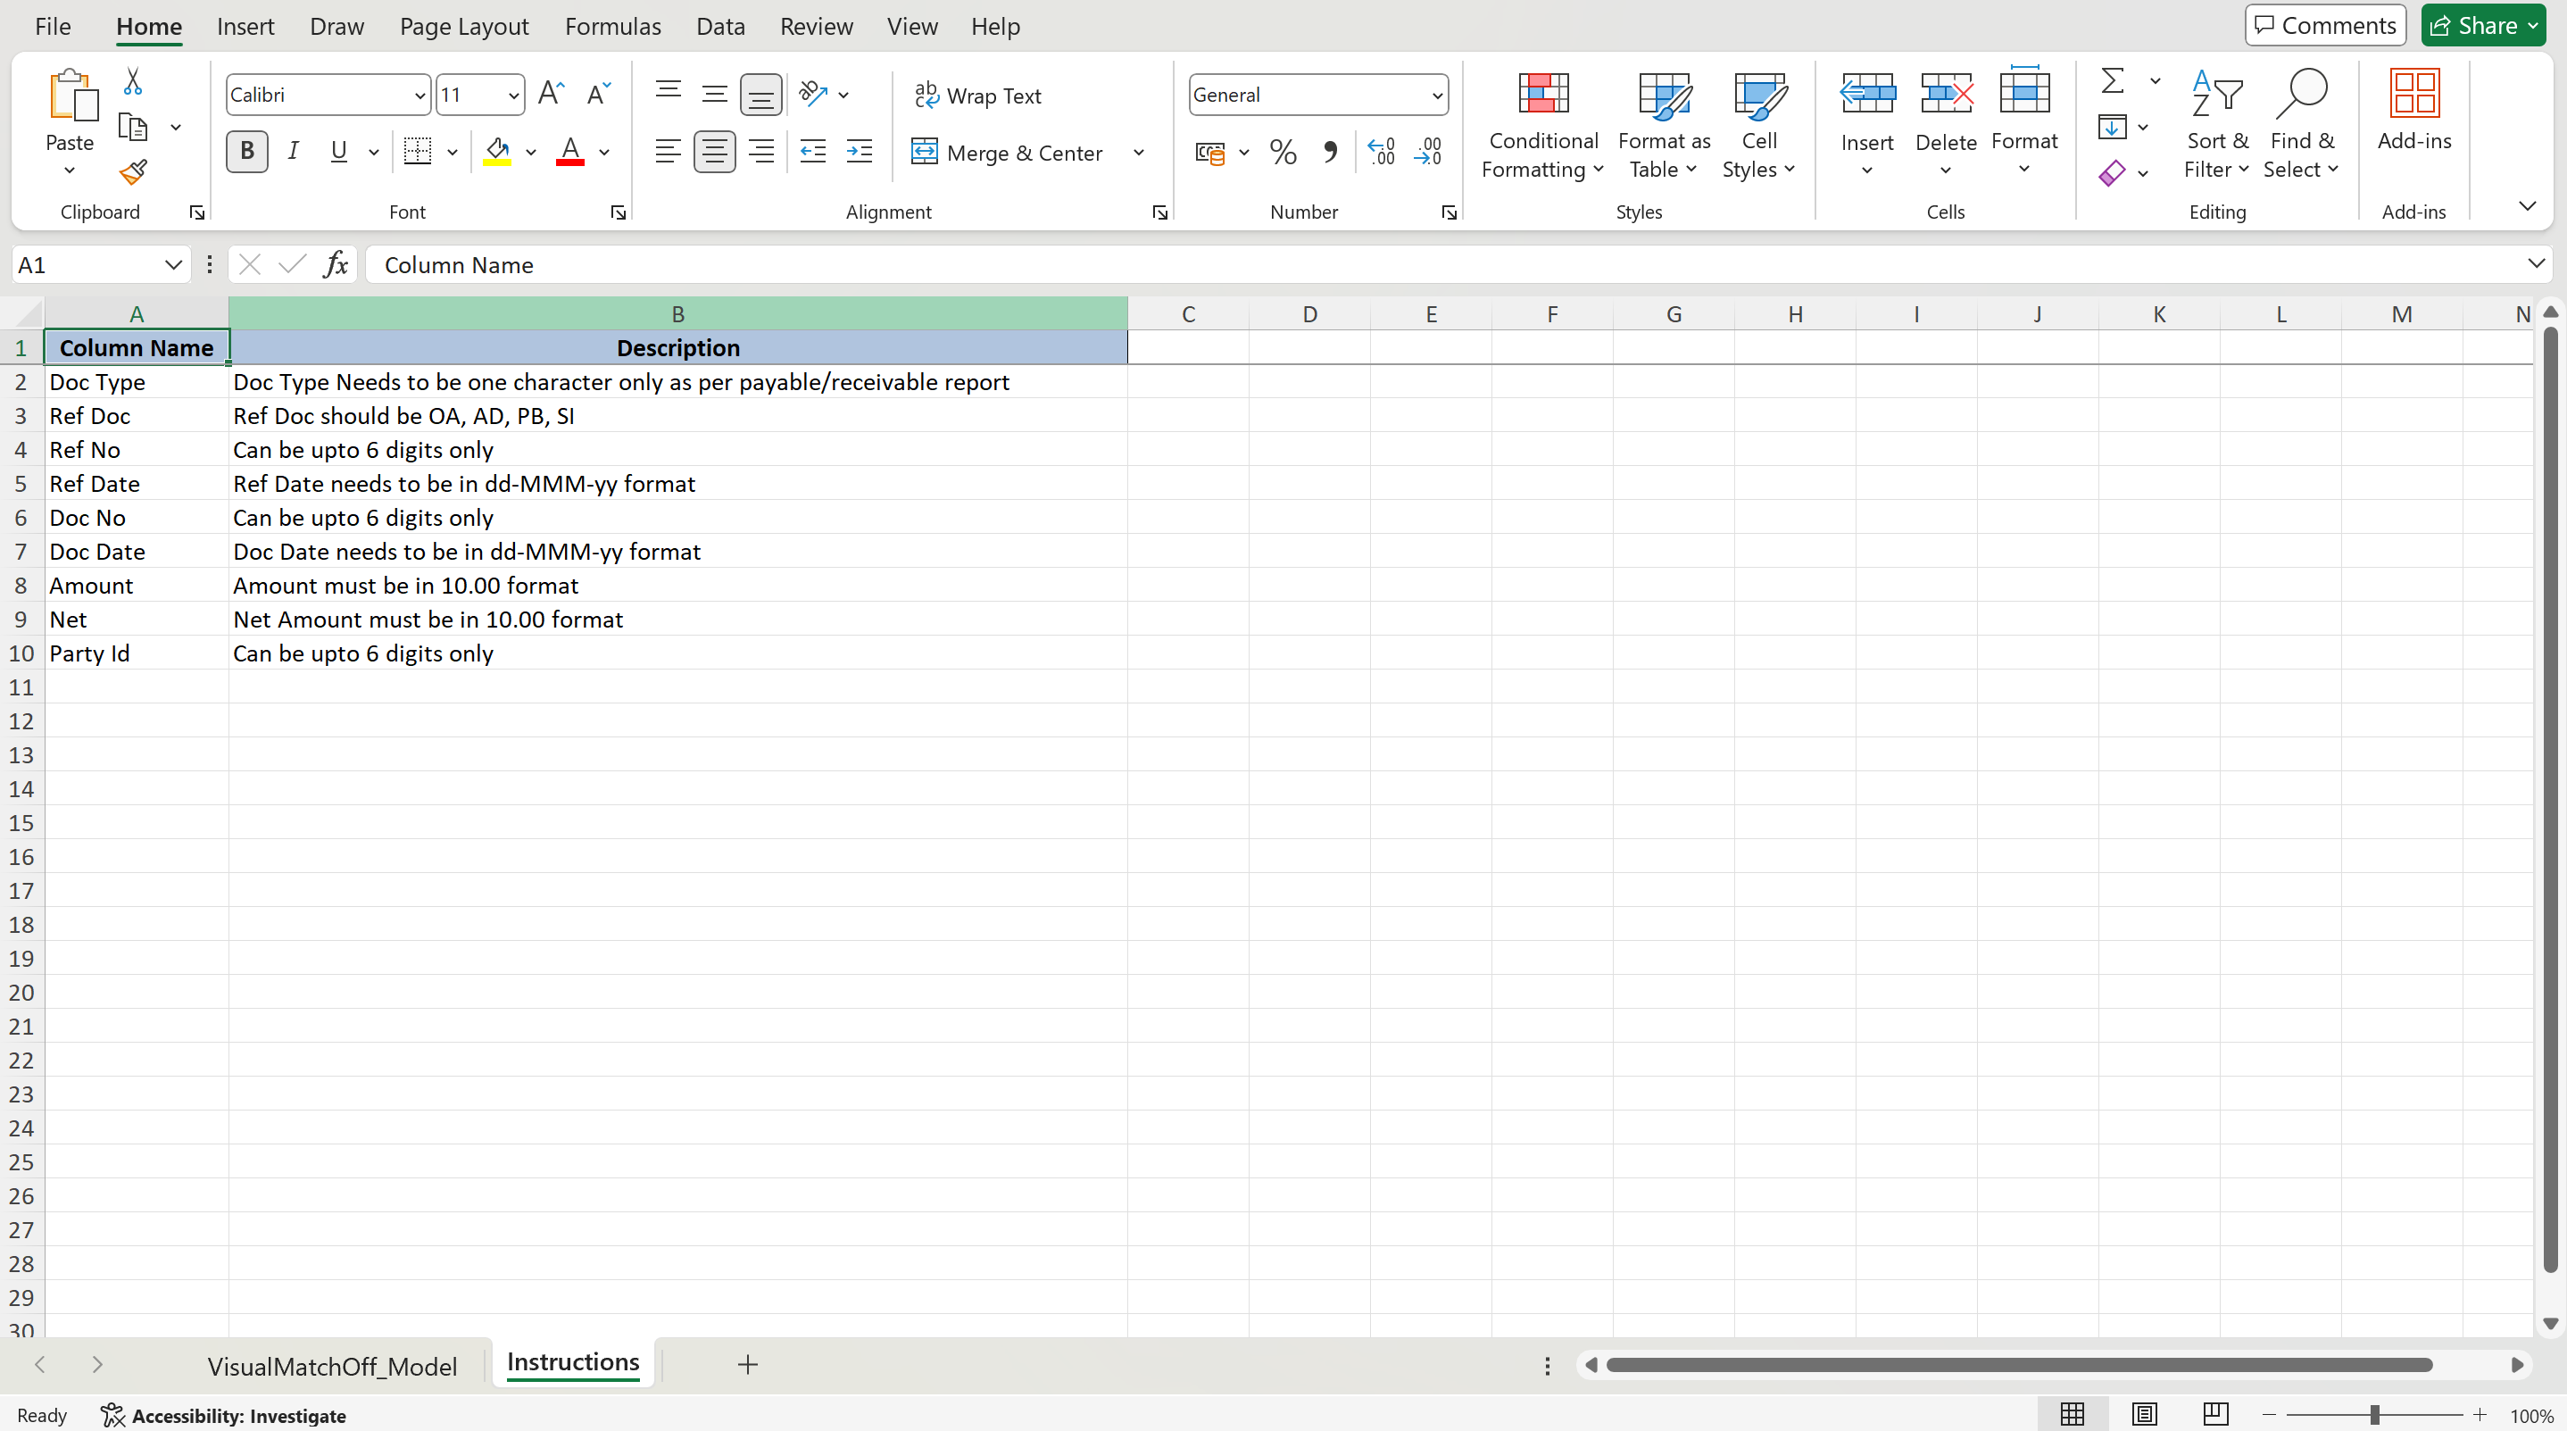
Task: Click the Insert Function fx icon
Action: click(x=336, y=265)
